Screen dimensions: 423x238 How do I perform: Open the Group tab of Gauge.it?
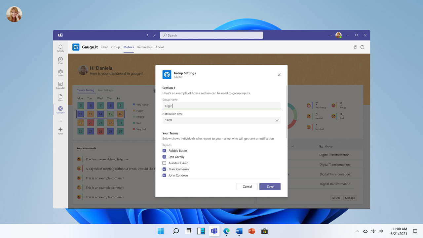pyautogui.click(x=116, y=47)
